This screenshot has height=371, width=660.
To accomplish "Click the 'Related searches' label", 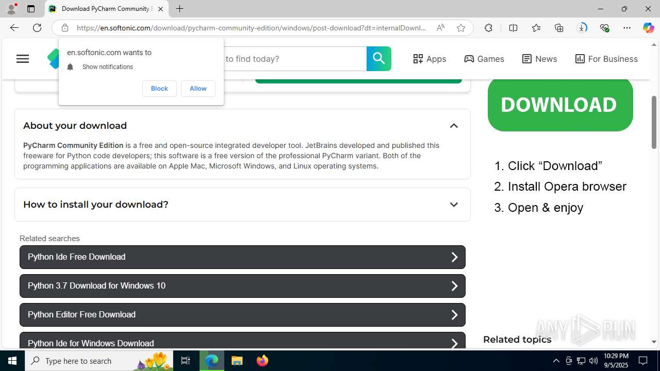I will (x=49, y=239).
